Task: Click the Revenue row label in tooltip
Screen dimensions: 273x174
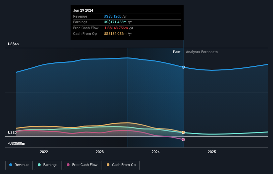Action: (x=80, y=16)
